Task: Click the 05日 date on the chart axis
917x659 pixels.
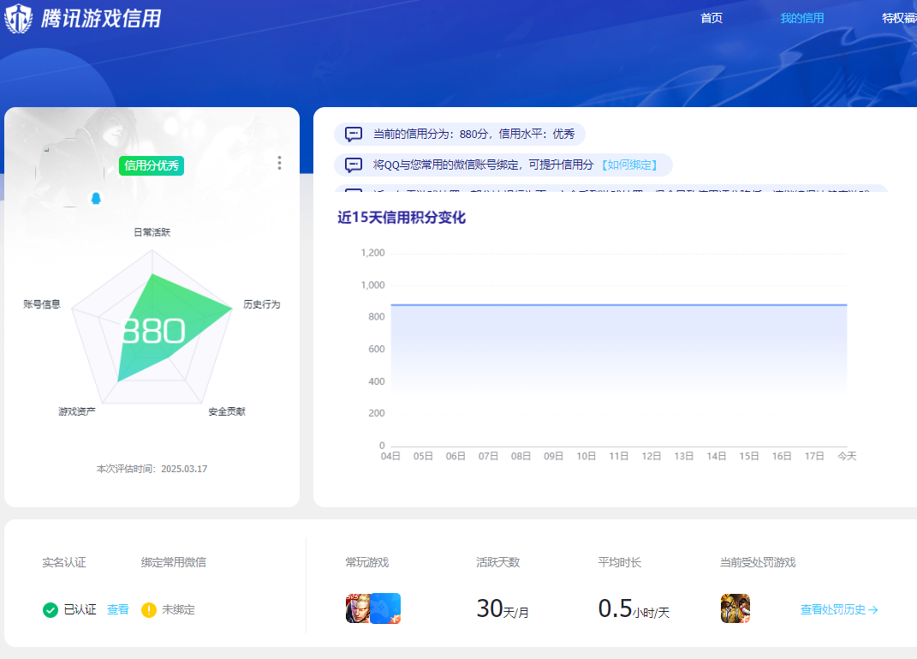Action: [x=423, y=456]
